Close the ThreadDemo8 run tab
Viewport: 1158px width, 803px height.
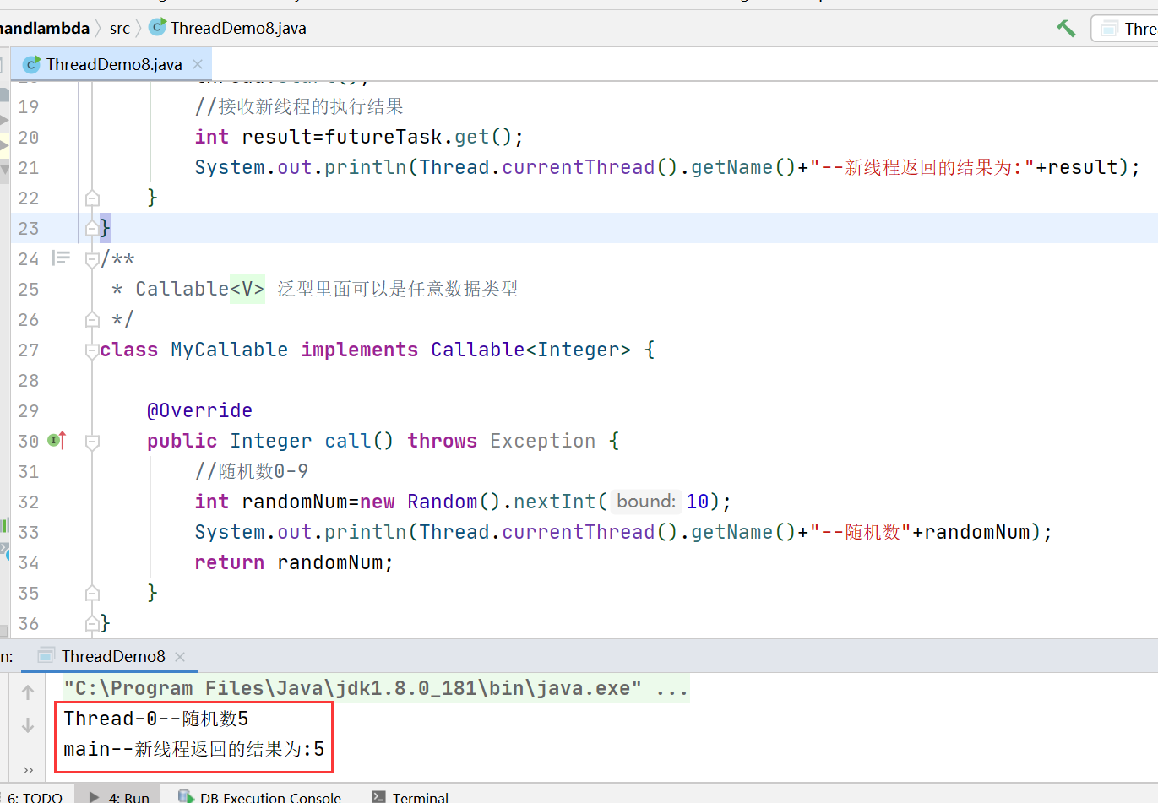pyautogui.click(x=180, y=656)
